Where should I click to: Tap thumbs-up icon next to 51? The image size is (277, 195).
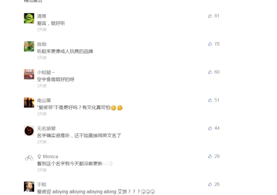click(210, 100)
